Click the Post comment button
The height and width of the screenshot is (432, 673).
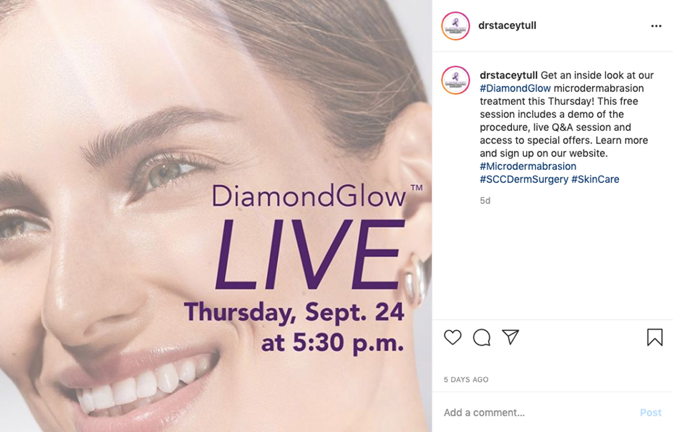[651, 412]
